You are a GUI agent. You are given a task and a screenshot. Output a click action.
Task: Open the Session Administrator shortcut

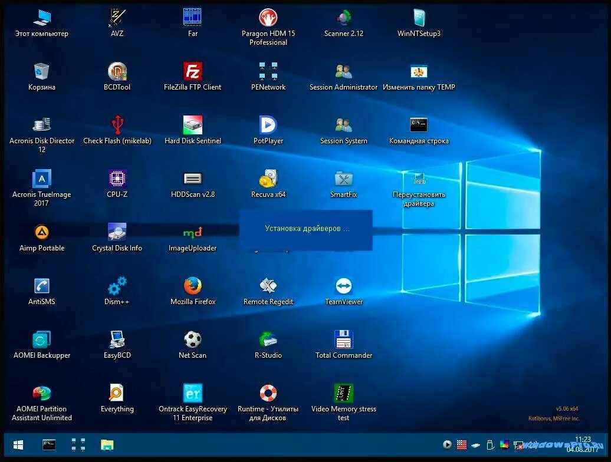click(344, 77)
